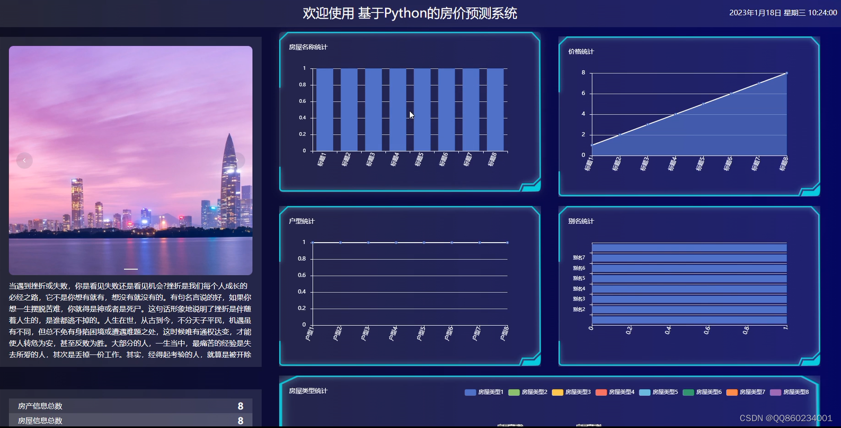Select the 标题3 axis label in 价格统计
841x428 pixels.
(645, 164)
